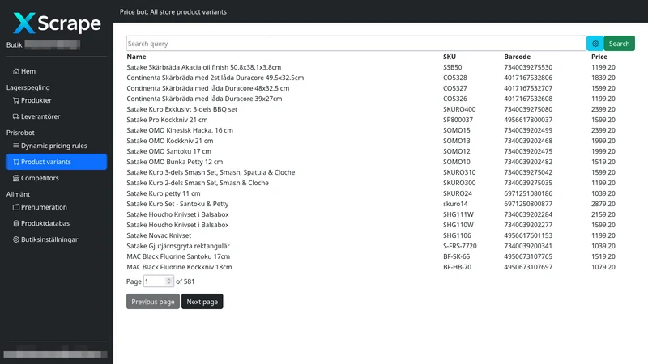Click barcode 4956617800037
The image size is (648, 364).
click(528, 120)
